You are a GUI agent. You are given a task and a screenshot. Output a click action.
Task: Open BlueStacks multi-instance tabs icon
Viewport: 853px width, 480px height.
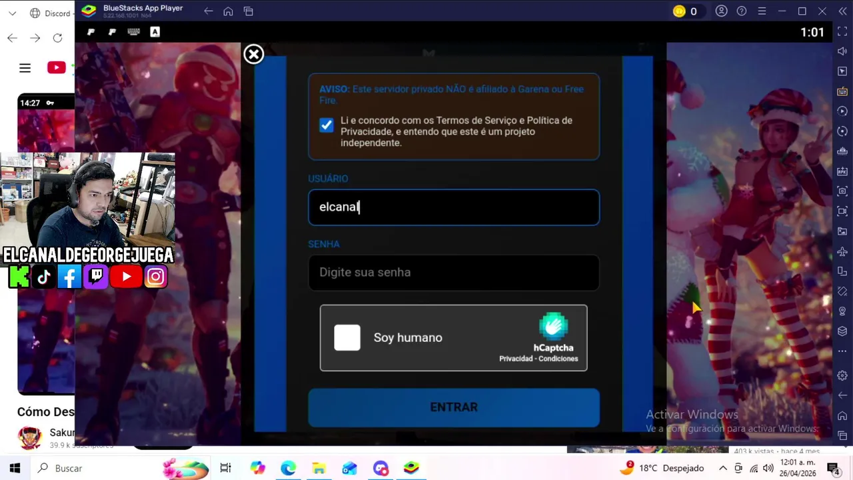[x=248, y=11]
